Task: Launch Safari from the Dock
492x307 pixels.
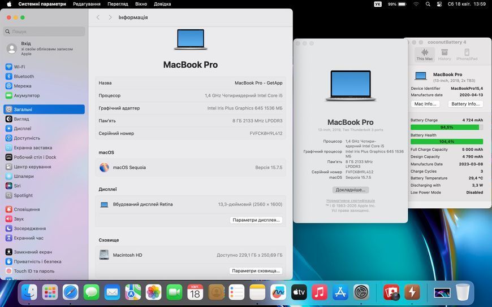Action: (x=71, y=292)
